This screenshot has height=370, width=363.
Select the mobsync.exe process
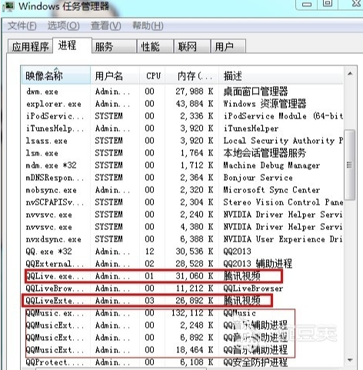point(182,190)
